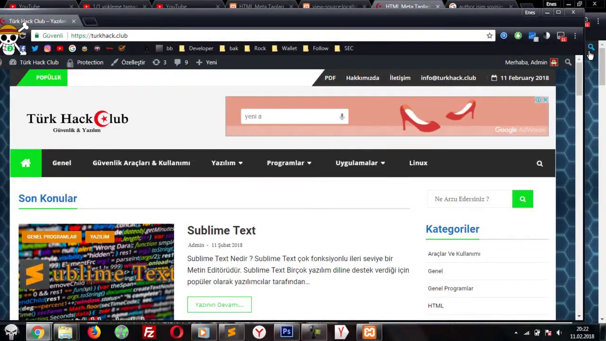Image resolution: width=606 pixels, height=341 pixels.
Task: Open Merhaba, Admin account menu
Action: tap(531, 62)
